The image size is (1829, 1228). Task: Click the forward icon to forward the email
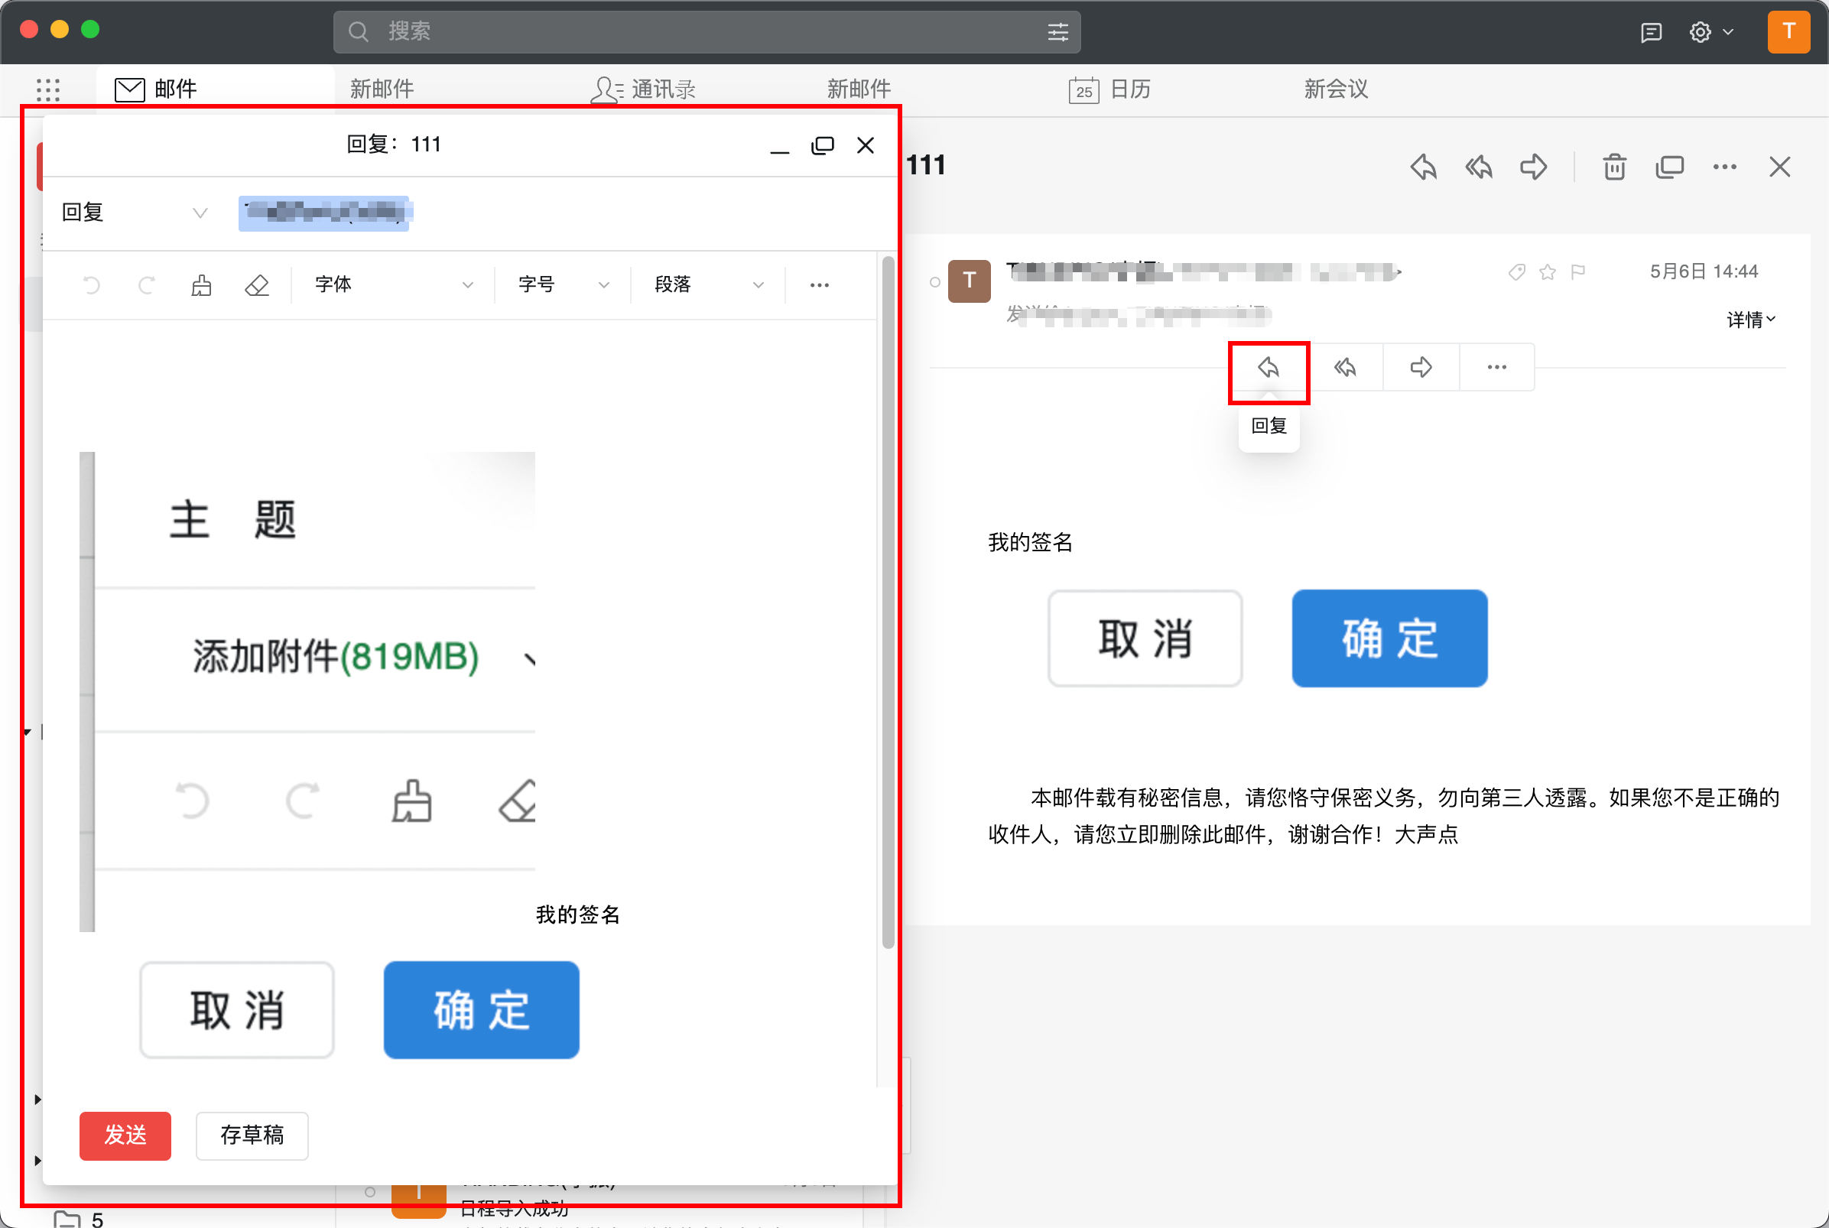point(1420,366)
